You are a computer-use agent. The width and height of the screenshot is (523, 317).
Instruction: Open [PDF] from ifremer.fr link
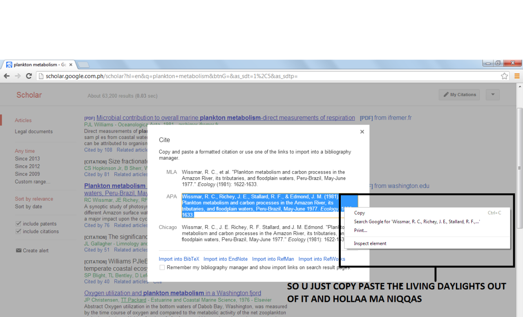[x=386, y=118]
